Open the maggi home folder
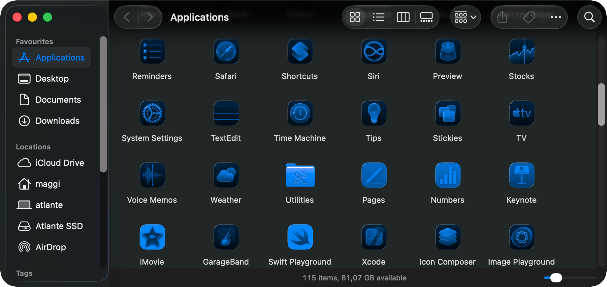Image resolution: width=607 pixels, height=287 pixels. point(51,184)
